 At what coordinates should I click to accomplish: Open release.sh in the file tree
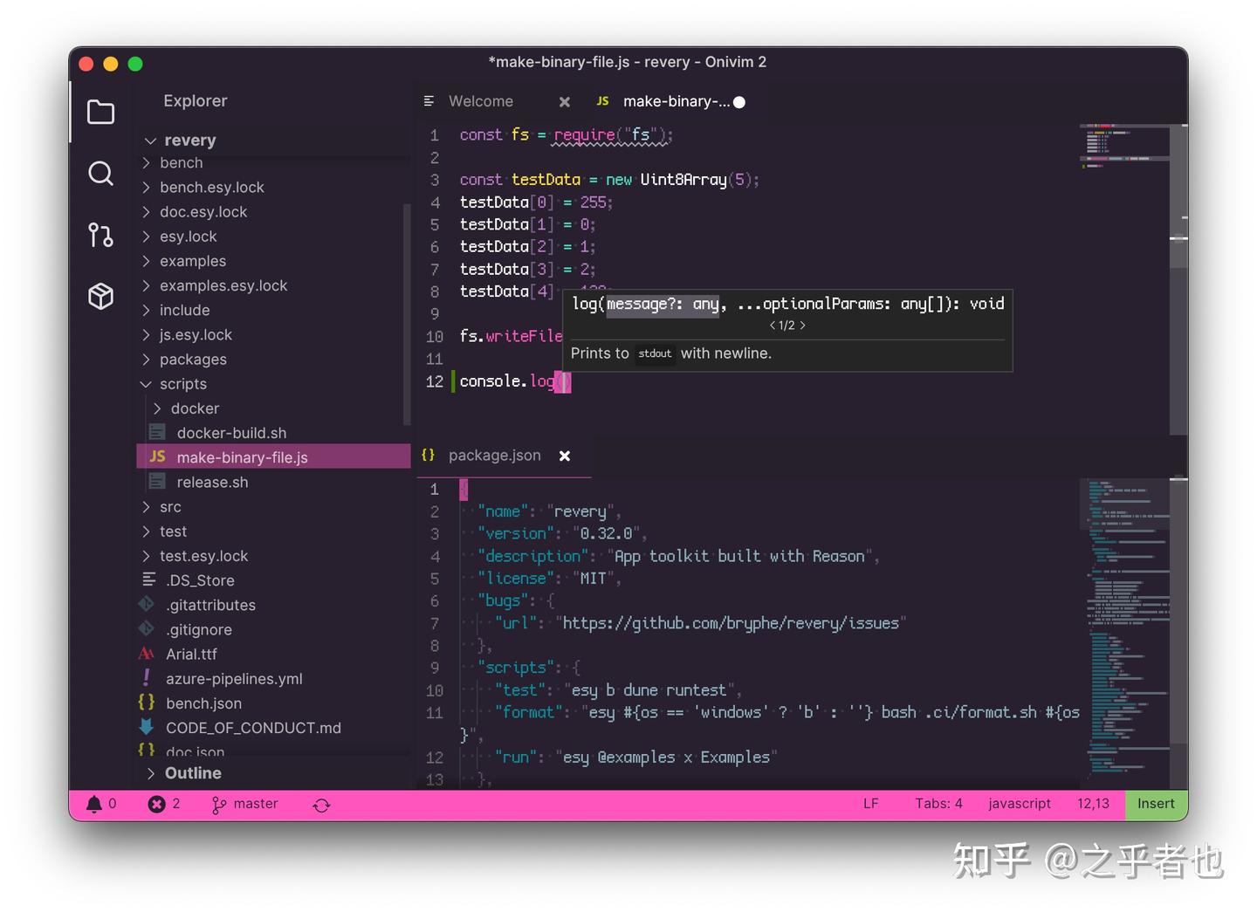[212, 482]
